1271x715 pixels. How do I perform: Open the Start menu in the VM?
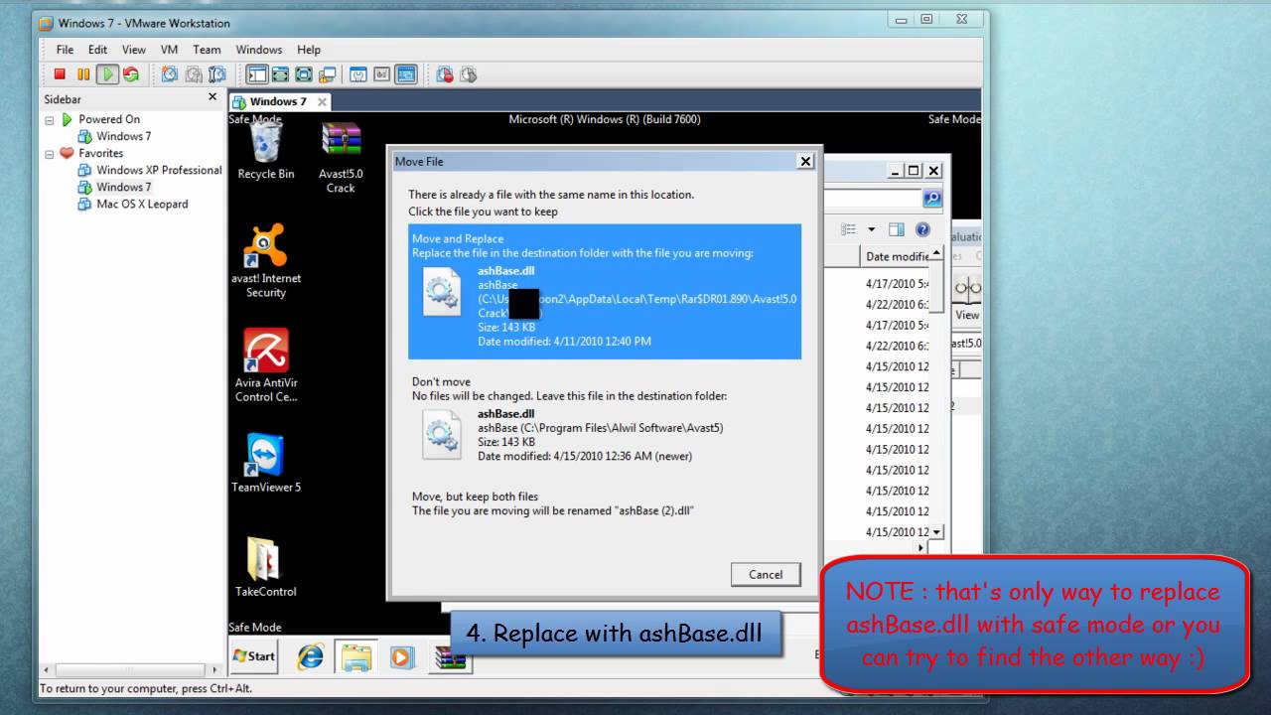tap(254, 655)
